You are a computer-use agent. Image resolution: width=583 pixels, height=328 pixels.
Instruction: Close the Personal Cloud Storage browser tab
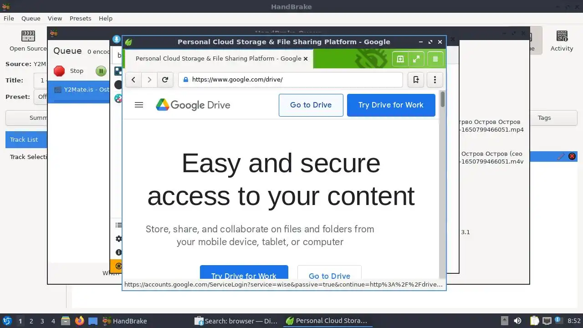click(x=306, y=59)
